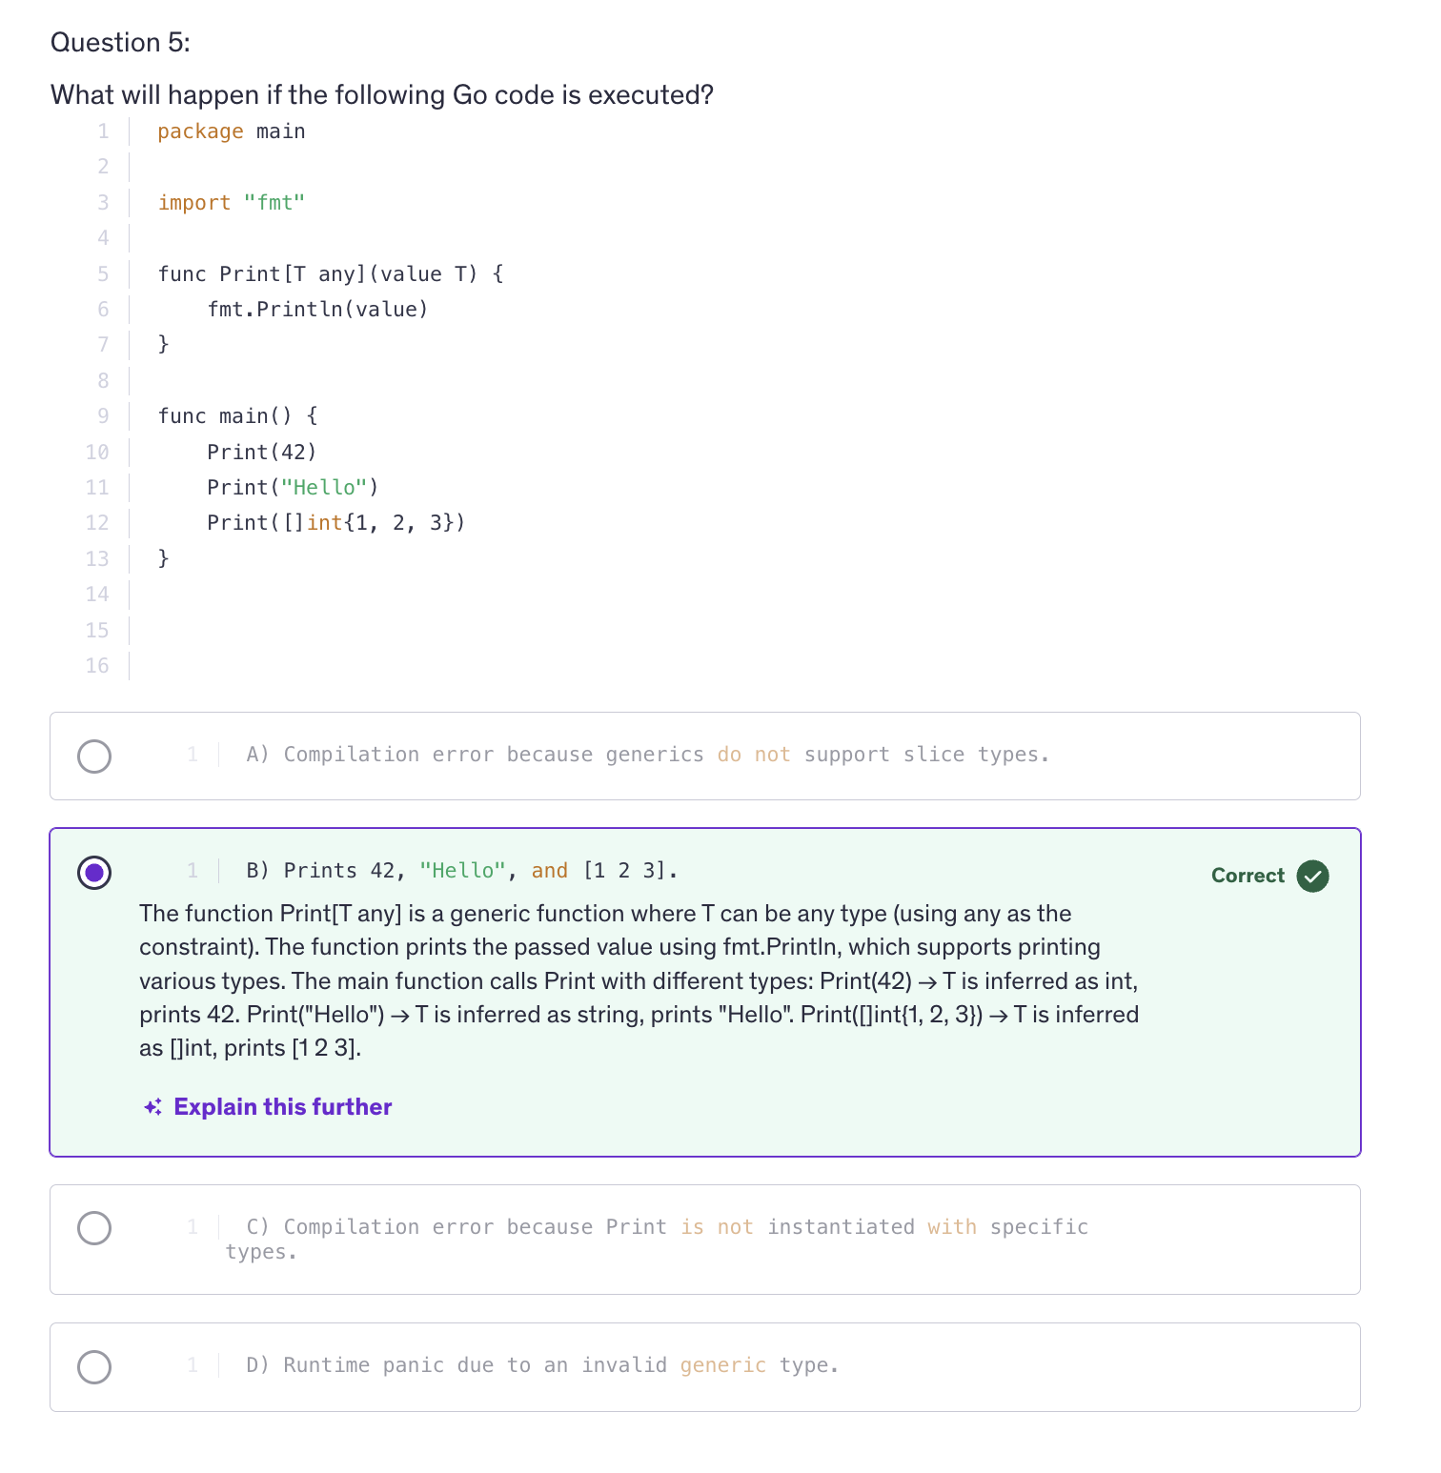
Task: Select answer option B that prints 42
Action: tap(94, 872)
